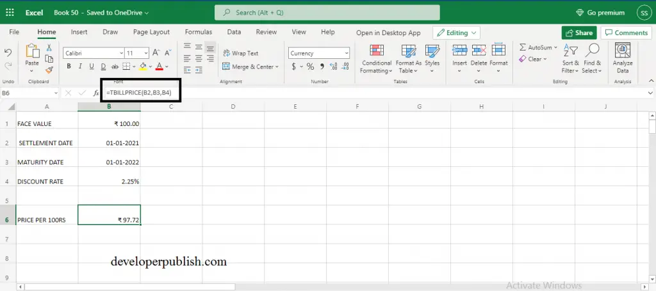
Task: Align cell text left
Action: (x=187, y=58)
